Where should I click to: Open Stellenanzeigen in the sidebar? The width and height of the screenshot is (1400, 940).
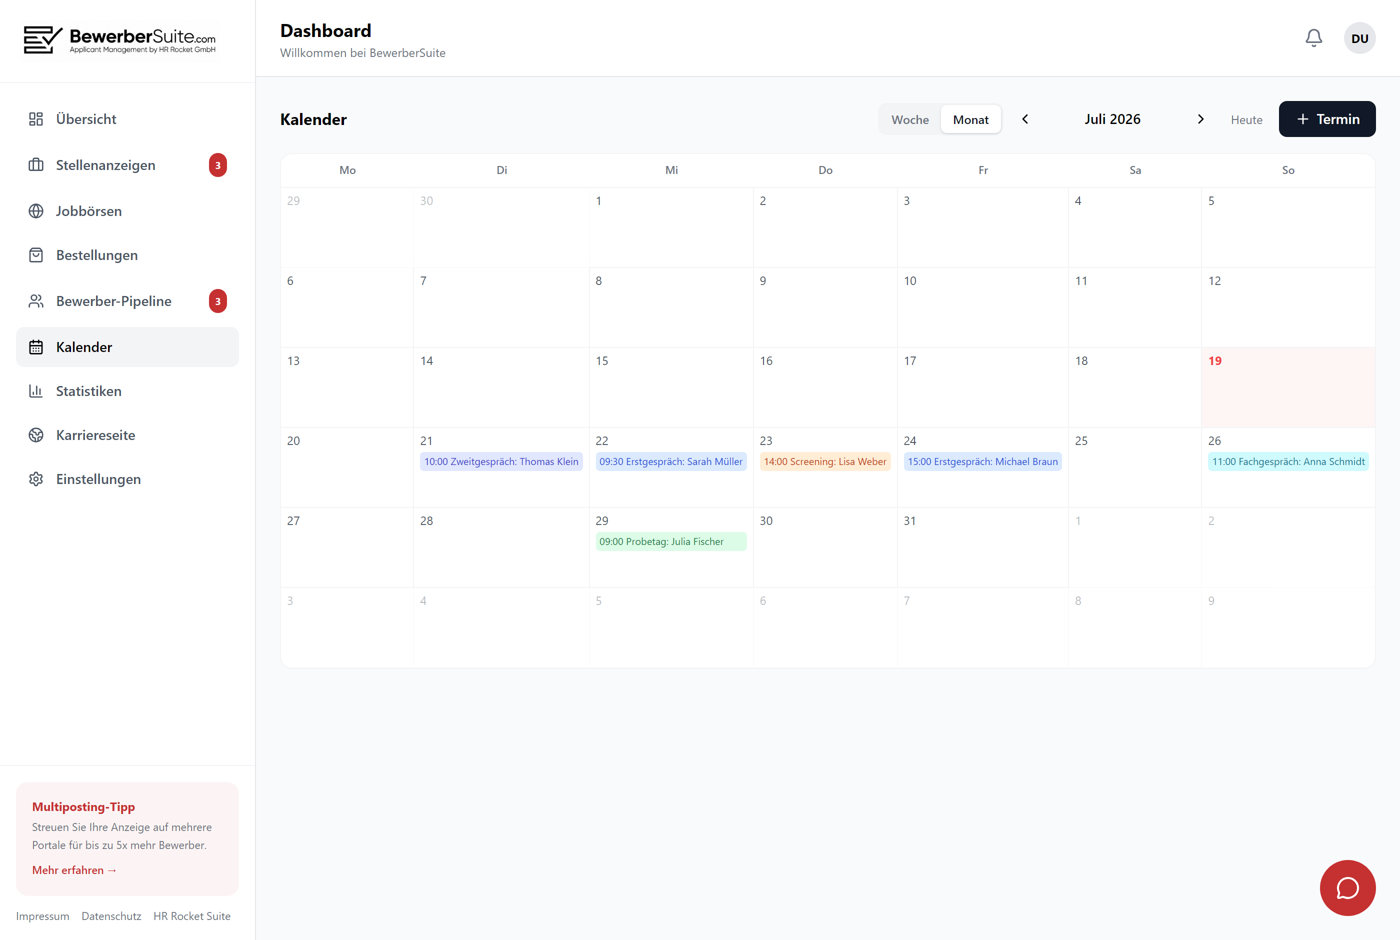click(127, 165)
